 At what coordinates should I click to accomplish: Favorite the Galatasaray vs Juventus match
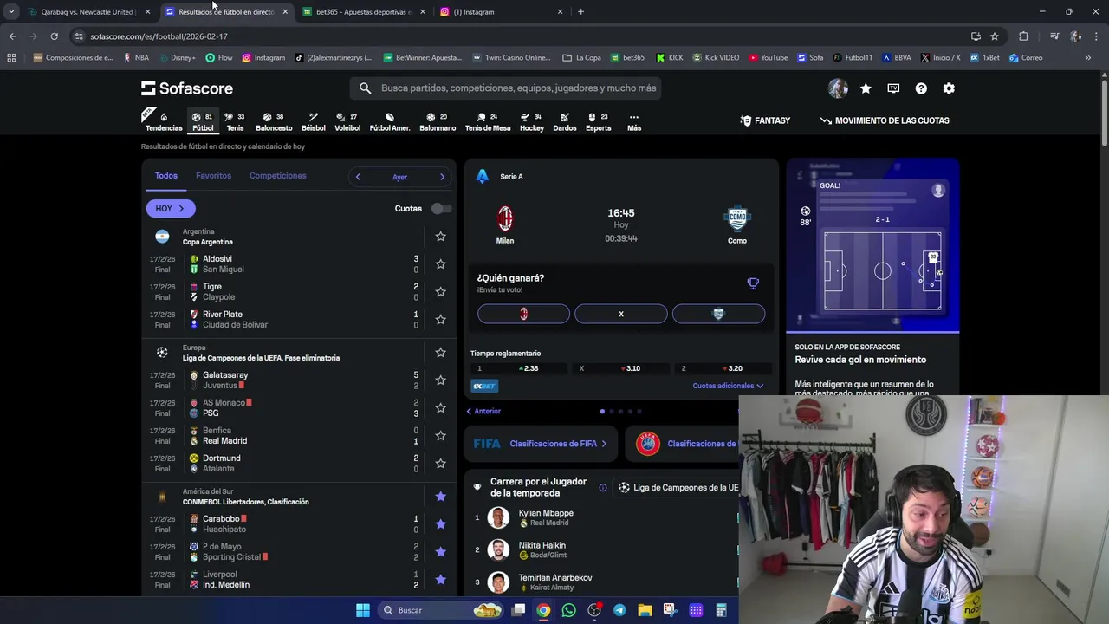[440, 380]
